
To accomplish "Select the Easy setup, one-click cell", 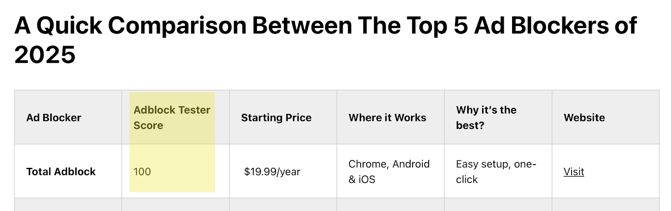I will (496, 172).
